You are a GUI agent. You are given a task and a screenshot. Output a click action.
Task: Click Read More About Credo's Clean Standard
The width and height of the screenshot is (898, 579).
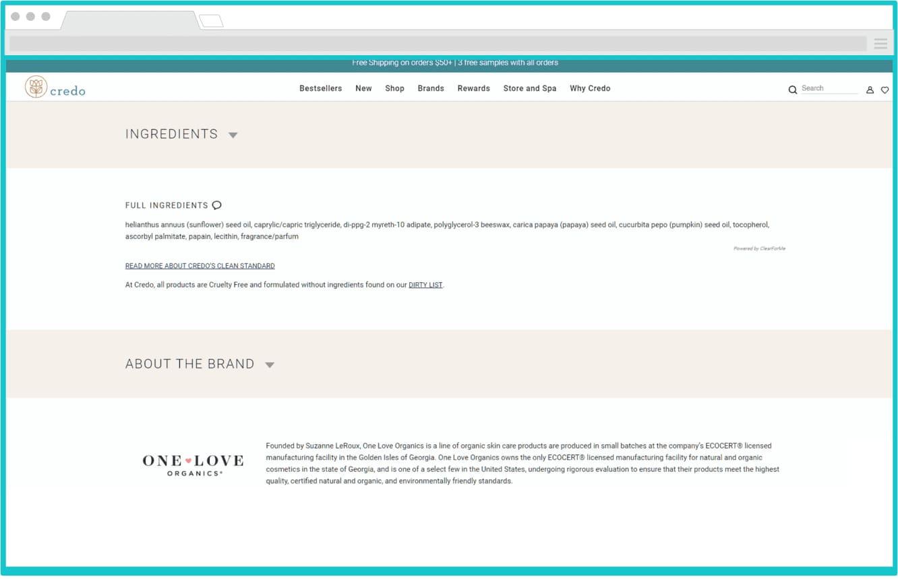pyautogui.click(x=200, y=266)
